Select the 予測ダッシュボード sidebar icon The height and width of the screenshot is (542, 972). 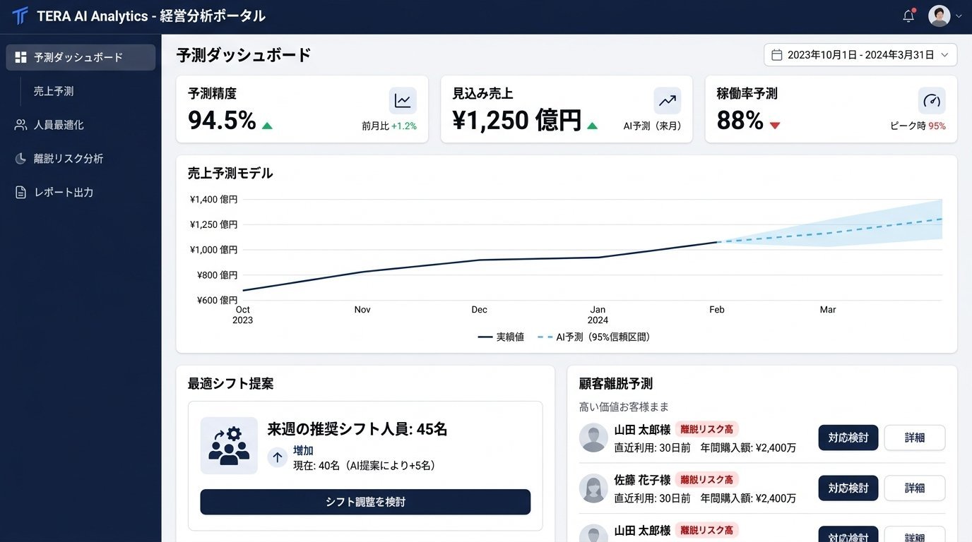coord(20,57)
